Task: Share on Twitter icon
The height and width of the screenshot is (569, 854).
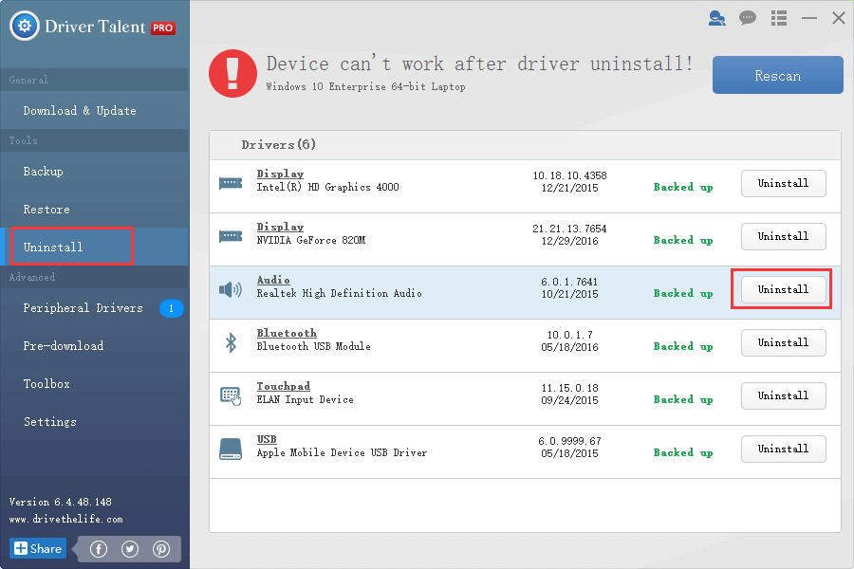Action: click(x=130, y=549)
